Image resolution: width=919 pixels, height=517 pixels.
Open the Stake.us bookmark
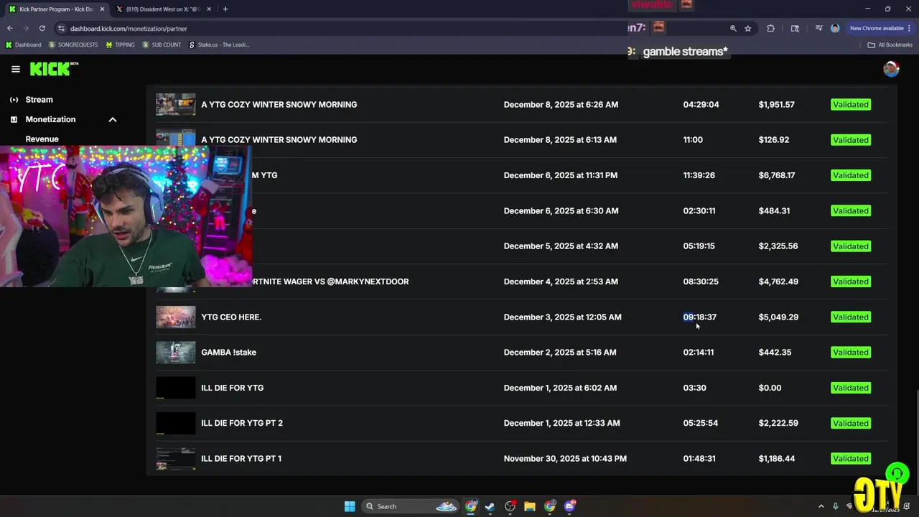tap(219, 45)
